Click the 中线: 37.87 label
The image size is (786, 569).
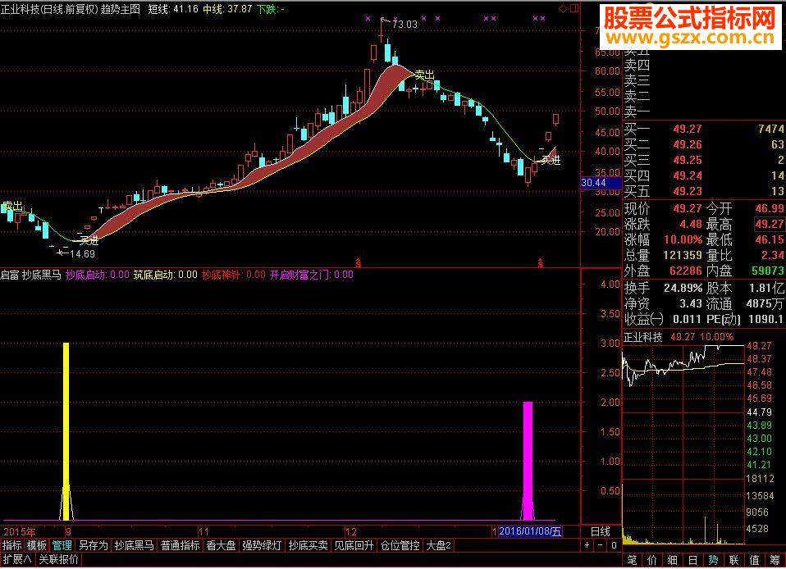[227, 9]
